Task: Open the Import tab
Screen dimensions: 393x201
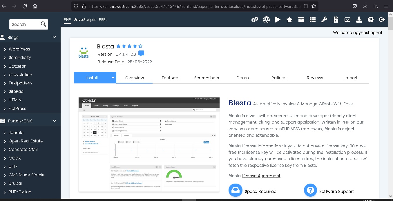Action: (351, 78)
